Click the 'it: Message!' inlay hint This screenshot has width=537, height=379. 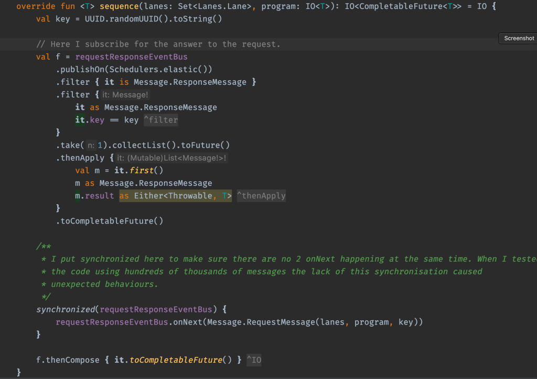pyautogui.click(x=125, y=95)
